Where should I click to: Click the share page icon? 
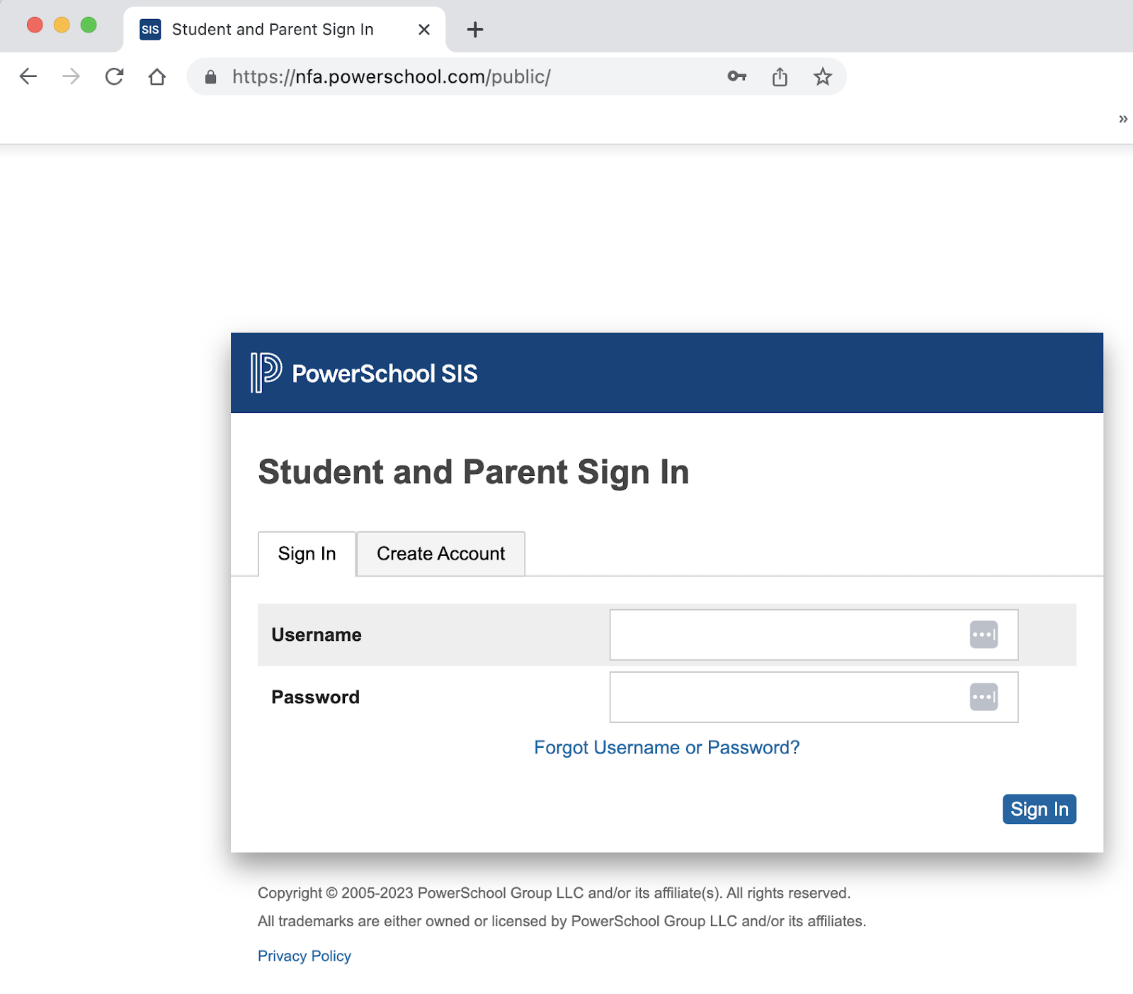click(x=780, y=76)
